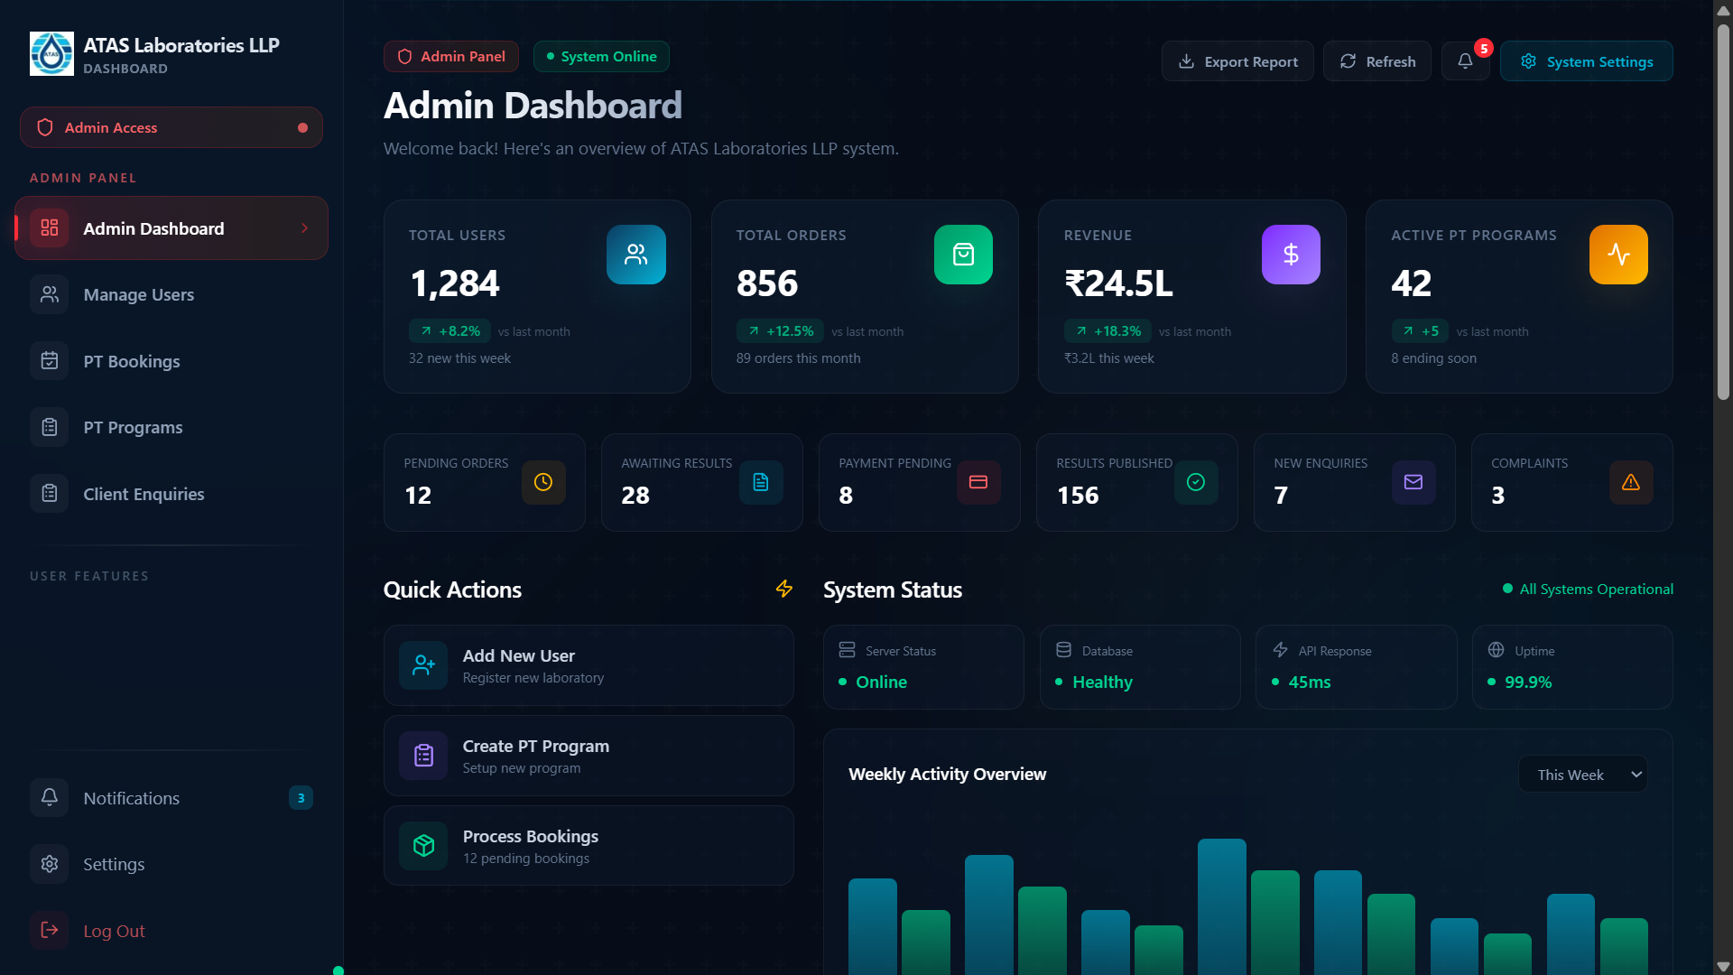Click the API Response 45ms value
Viewport: 1733px width, 975px height.
point(1310,682)
